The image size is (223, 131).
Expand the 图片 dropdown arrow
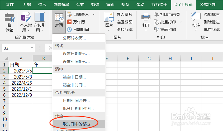[x=109, y=30]
